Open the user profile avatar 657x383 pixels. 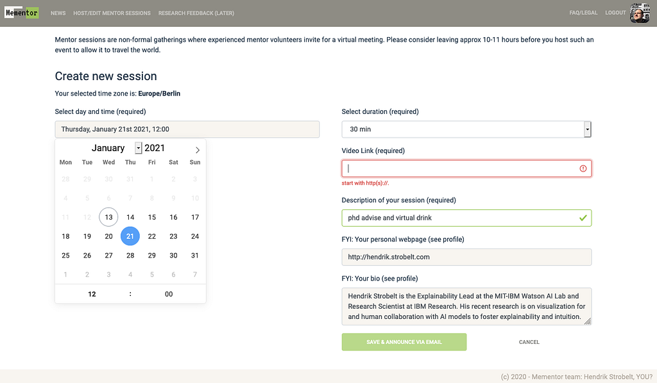click(640, 13)
